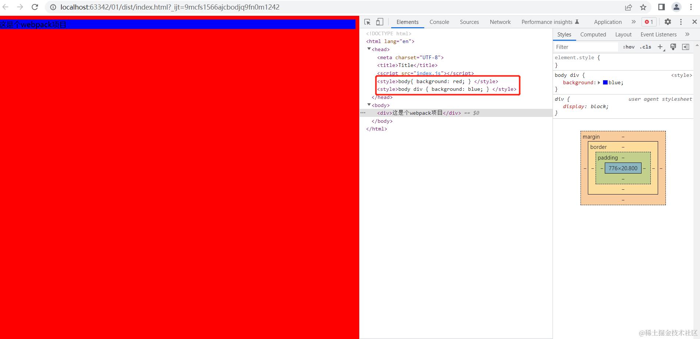Open the browser side panel icon
Screen dimensions: 700x339
click(x=661, y=7)
